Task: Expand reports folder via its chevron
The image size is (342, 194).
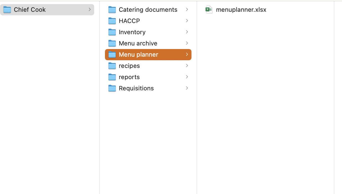Action: pyautogui.click(x=187, y=77)
